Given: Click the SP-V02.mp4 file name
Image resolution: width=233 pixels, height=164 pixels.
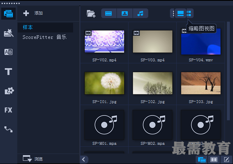Looking at the screenshot, I should point(104,60).
